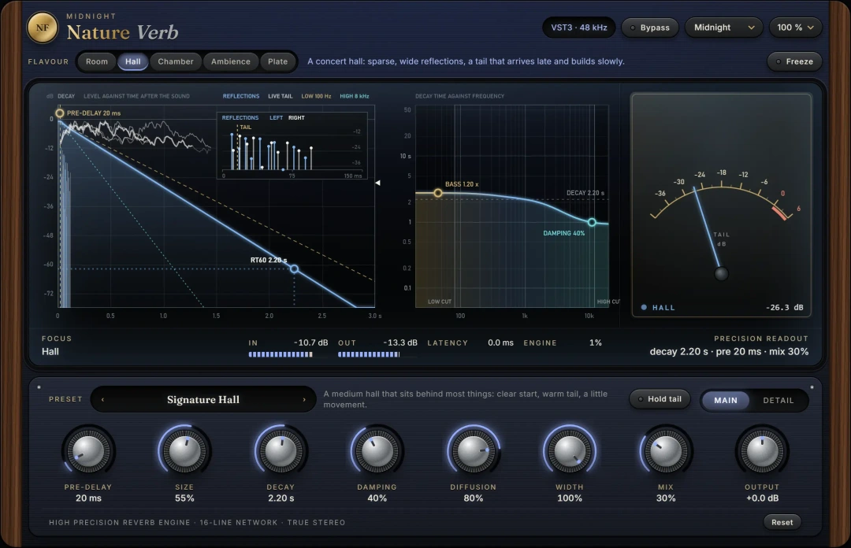Select the Bass multiplier node
Image resolution: width=851 pixels, height=548 pixels.
[x=437, y=193]
